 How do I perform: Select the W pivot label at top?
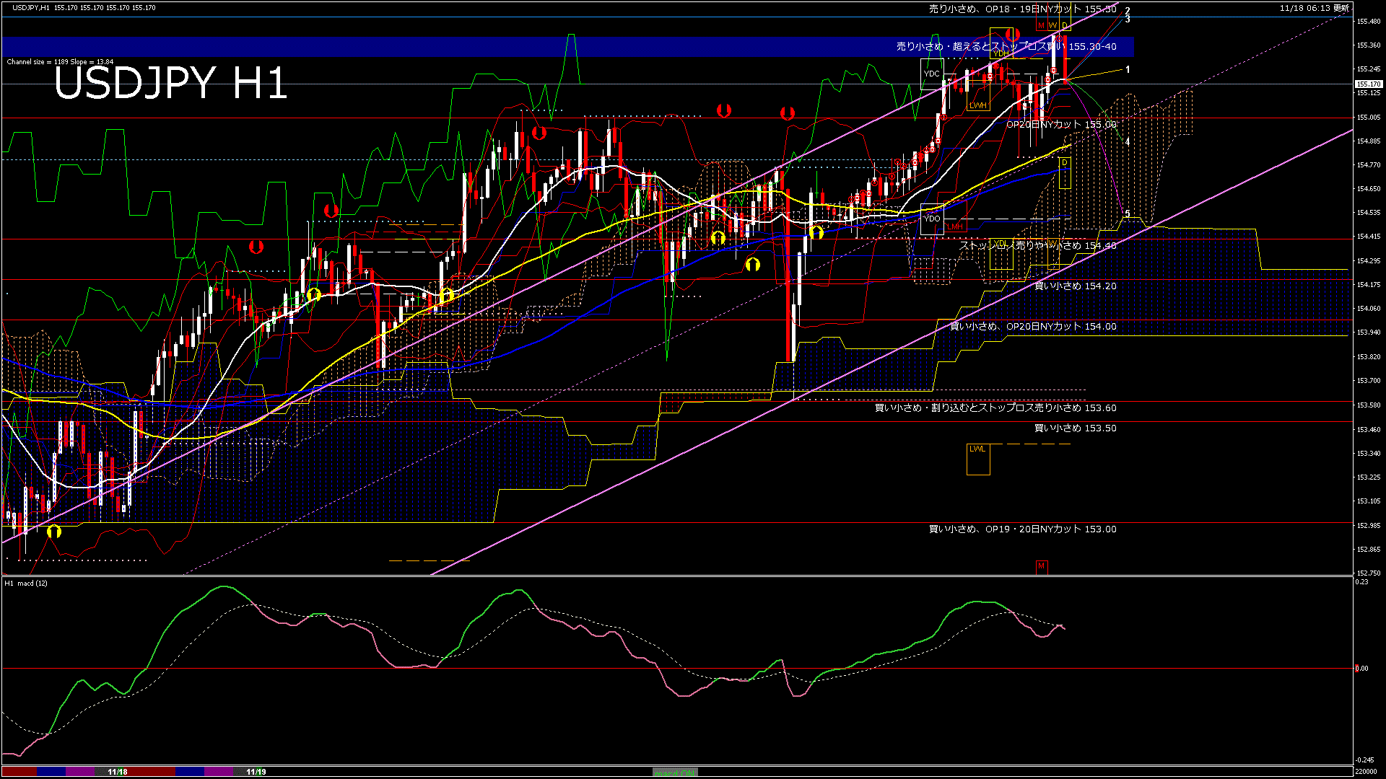pos(1052,25)
